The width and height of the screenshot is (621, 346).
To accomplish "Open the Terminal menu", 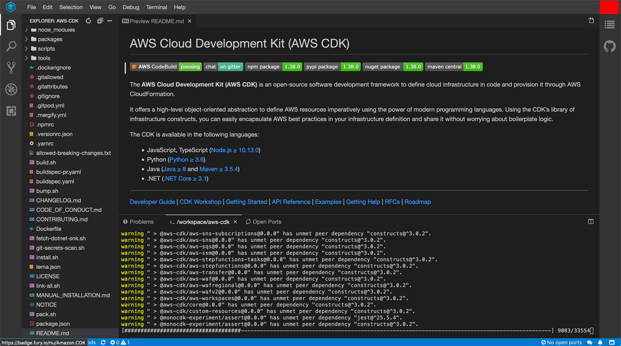I will (x=156, y=7).
